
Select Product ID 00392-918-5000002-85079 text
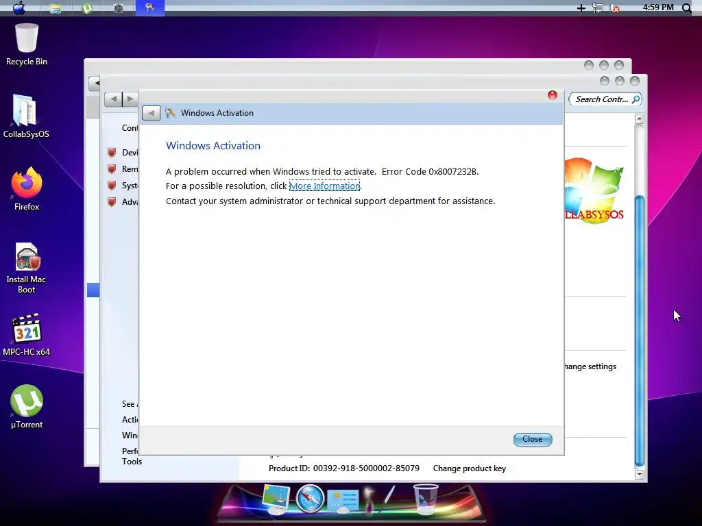[x=344, y=468]
